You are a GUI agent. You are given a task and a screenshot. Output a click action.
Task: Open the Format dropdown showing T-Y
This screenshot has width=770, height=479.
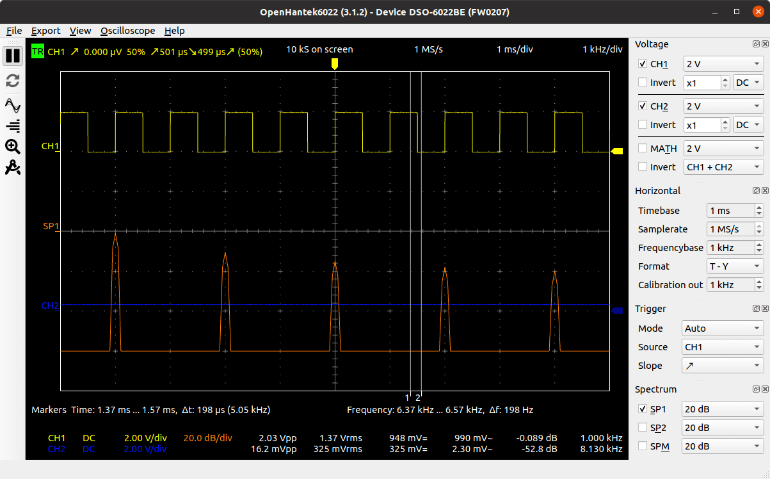tap(735, 266)
